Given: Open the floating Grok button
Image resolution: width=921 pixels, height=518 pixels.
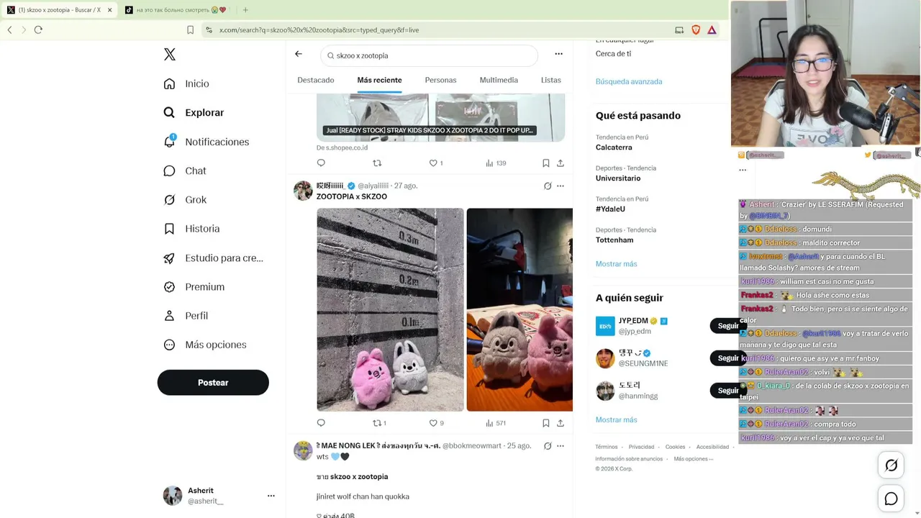Looking at the screenshot, I should 891,465.
